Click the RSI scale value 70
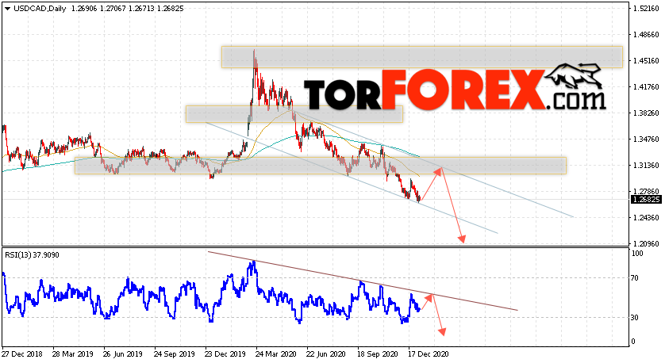This screenshot has height=363, width=665. click(635, 278)
